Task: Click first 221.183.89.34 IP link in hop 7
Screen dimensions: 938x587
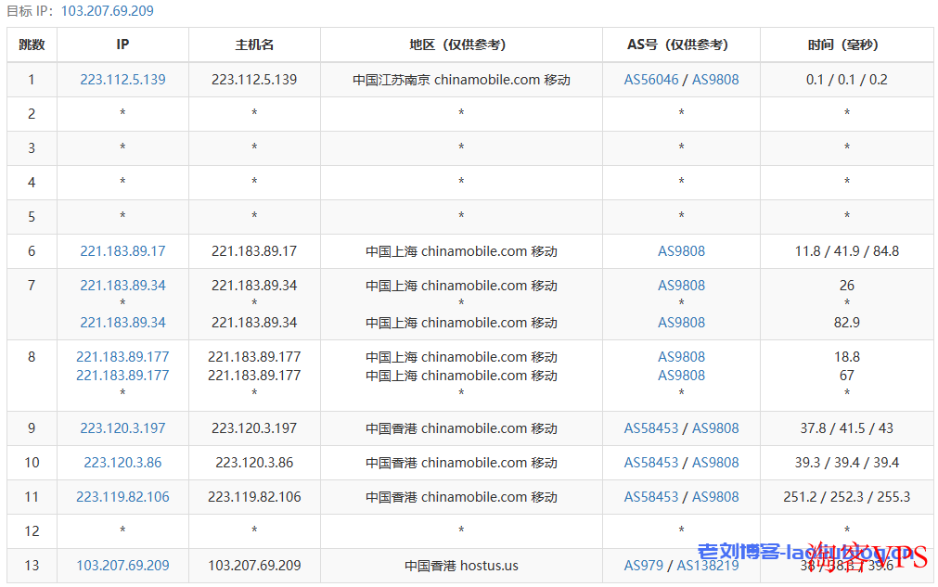Action: click(x=122, y=285)
